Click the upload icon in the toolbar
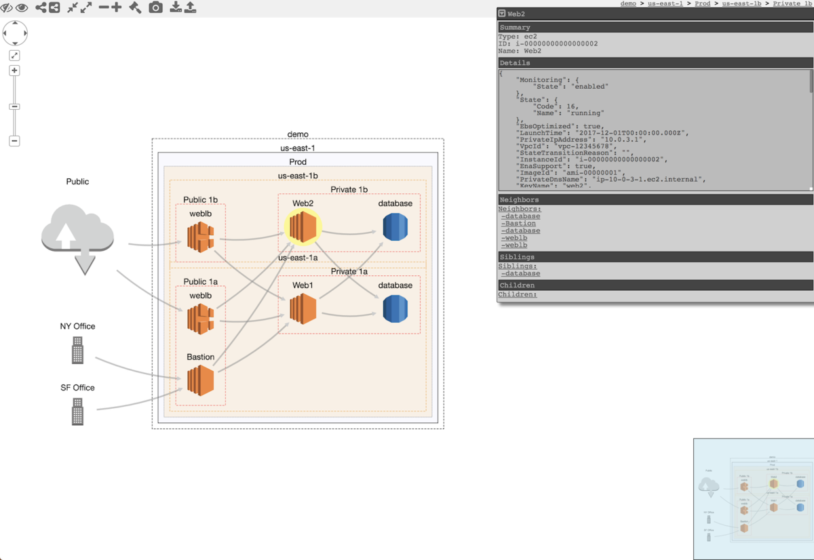Image resolution: width=814 pixels, height=560 pixels. 191,7
